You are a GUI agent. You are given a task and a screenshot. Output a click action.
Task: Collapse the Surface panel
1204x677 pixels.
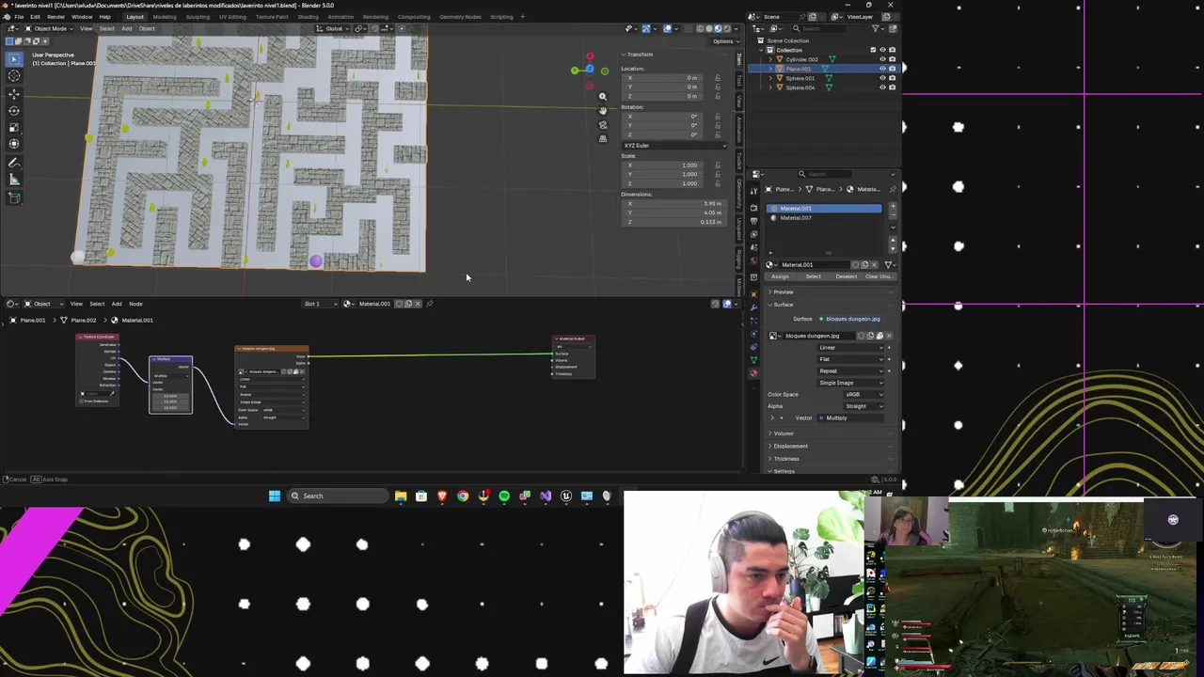tap(783, 305)
